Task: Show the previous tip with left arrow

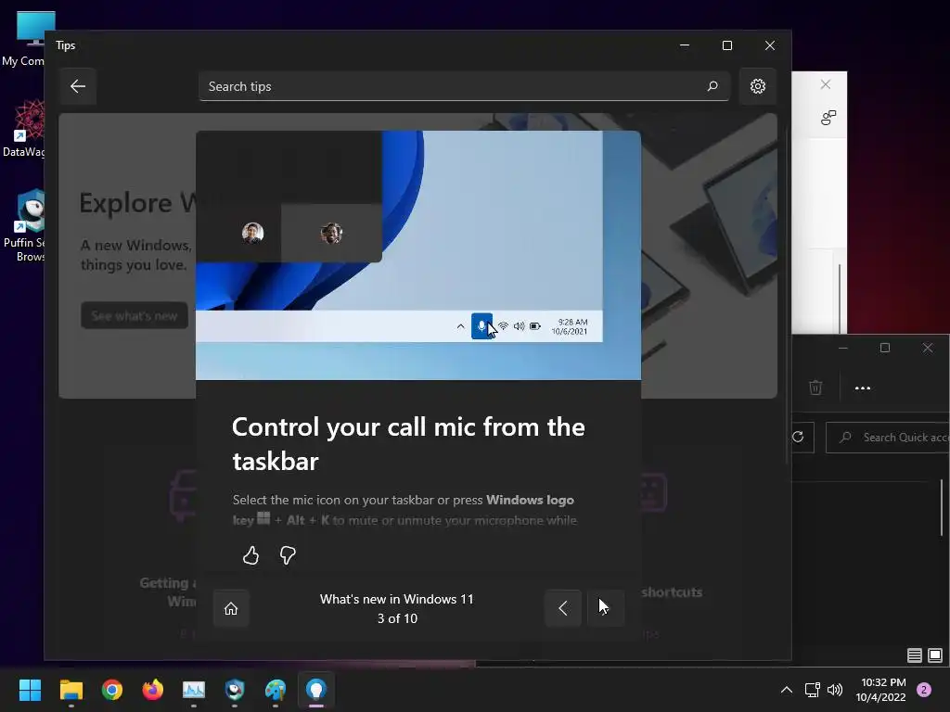Action: pyautogui.click(x=563, y=608)
